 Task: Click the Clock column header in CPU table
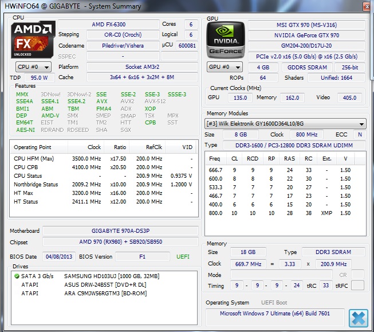click(x=86, y=147)
